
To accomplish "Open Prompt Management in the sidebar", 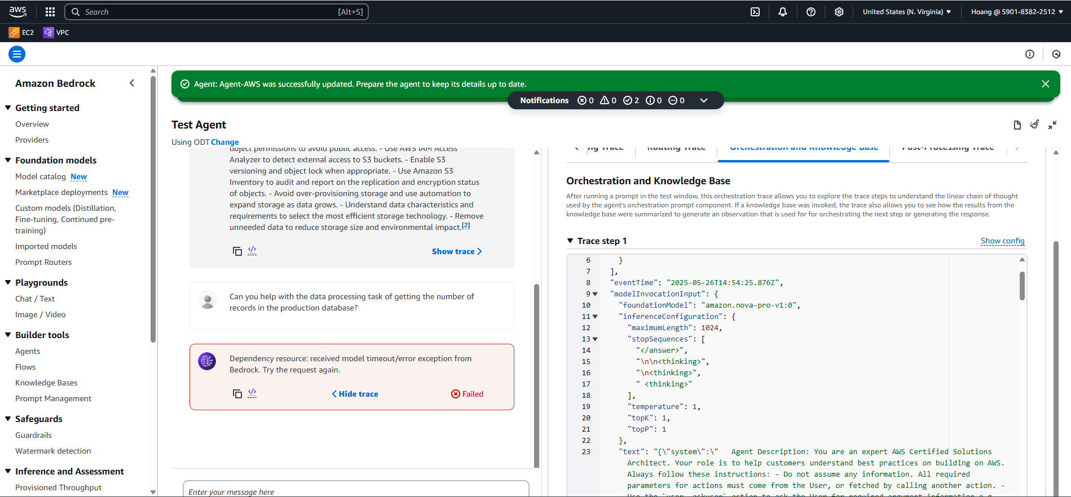I will click(x=53, y=398).
